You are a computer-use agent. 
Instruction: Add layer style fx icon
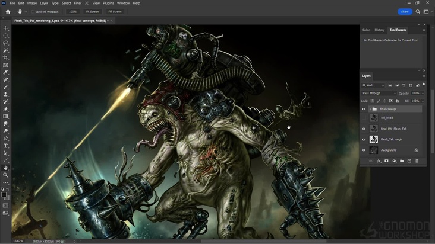pos(379,161)
